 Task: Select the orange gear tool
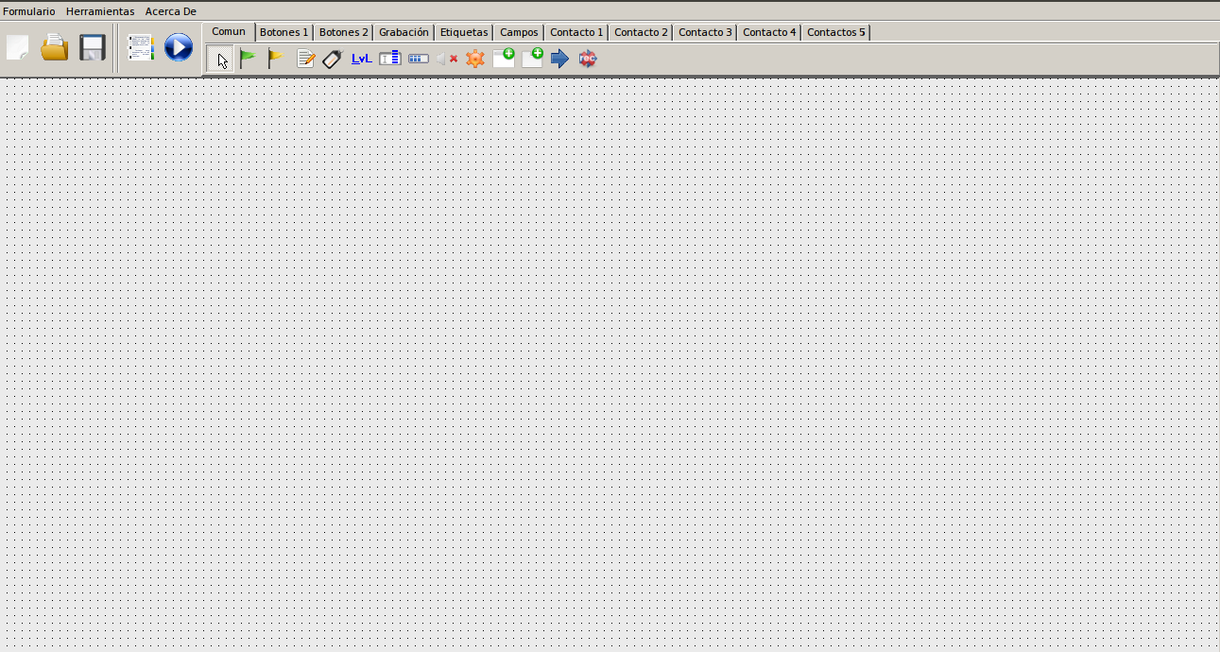475,60
